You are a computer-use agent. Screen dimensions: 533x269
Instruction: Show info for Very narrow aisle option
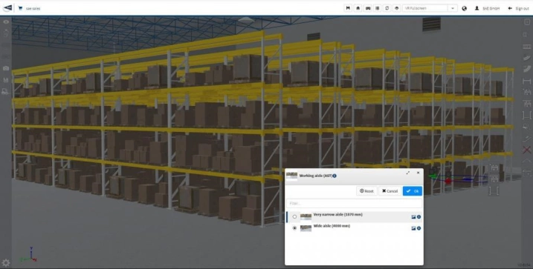(419, 217)
